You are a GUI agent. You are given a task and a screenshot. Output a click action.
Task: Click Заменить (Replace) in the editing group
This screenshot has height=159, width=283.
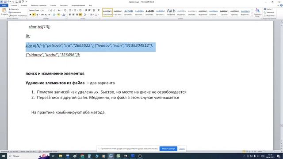click(x=269, y=12)
